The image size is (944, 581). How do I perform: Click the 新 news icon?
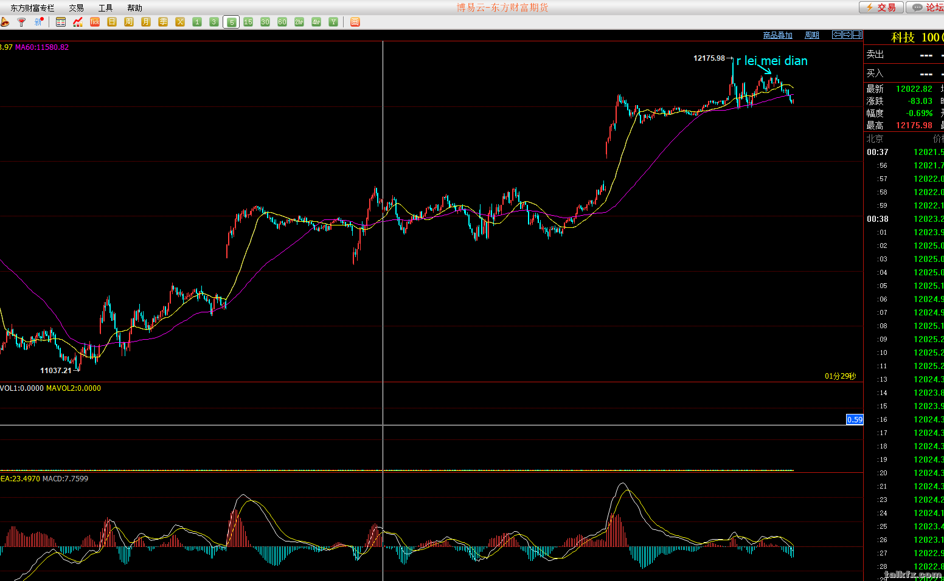tap(39, 22)
